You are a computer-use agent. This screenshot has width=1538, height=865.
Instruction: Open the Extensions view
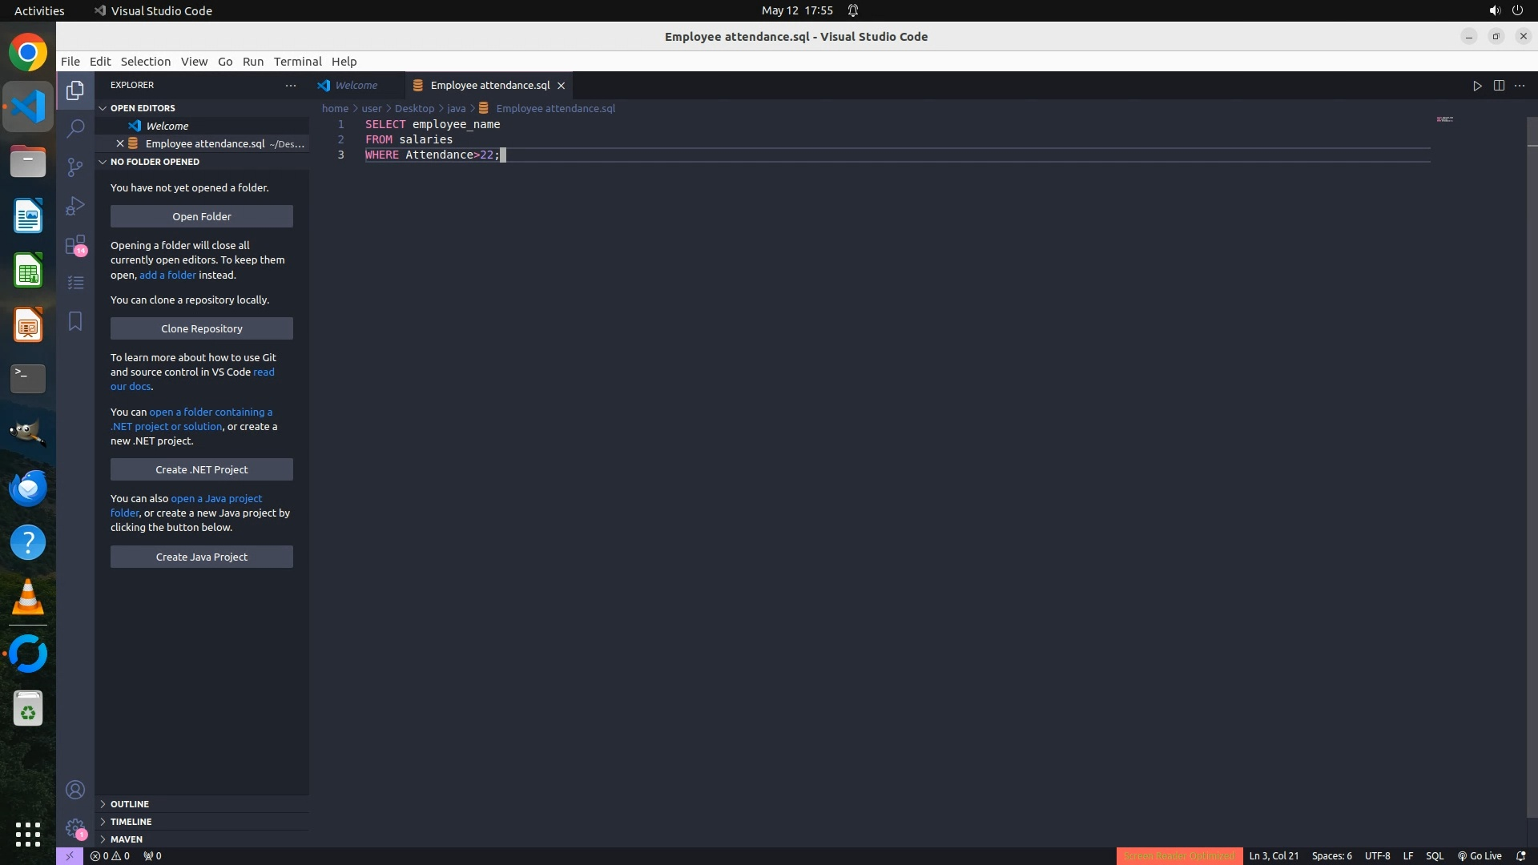coord(75,244)
